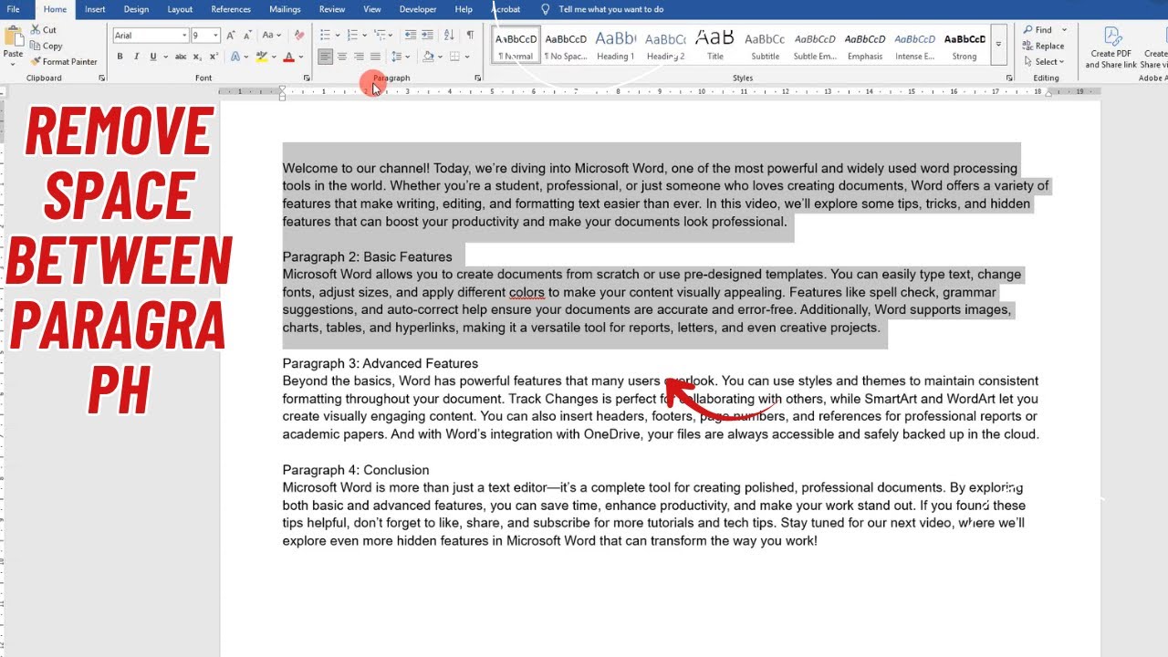Expand the Styles gallery
Viewport: 1168px width, 657px height.
[x=998, y=44]
